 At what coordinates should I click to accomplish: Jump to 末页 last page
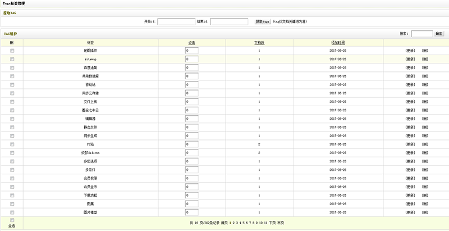281,223
